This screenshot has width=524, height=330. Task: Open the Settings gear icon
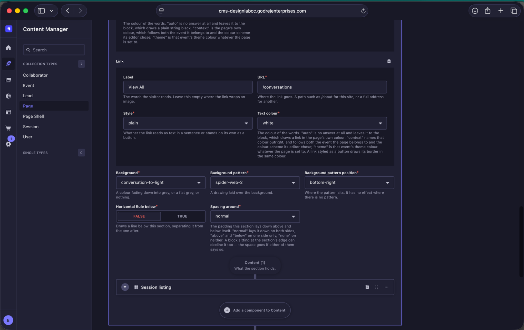tap(8, 144)
